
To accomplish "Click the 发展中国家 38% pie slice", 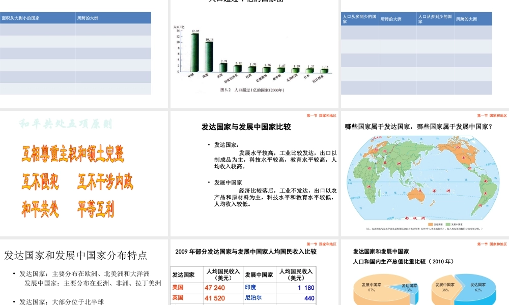I will [x=445, y=289].
